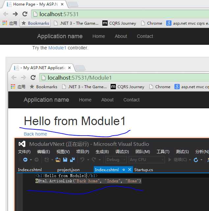Viewport: 209px width, 211px height.
Task: Open CQRS Journey bookmark in Home Page window
Action: 119,23
